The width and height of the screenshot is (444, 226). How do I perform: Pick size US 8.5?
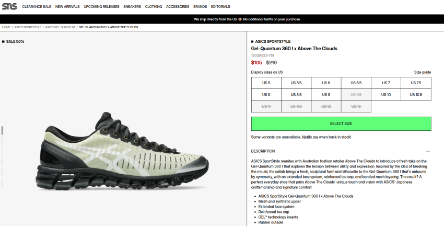[296, 95]
